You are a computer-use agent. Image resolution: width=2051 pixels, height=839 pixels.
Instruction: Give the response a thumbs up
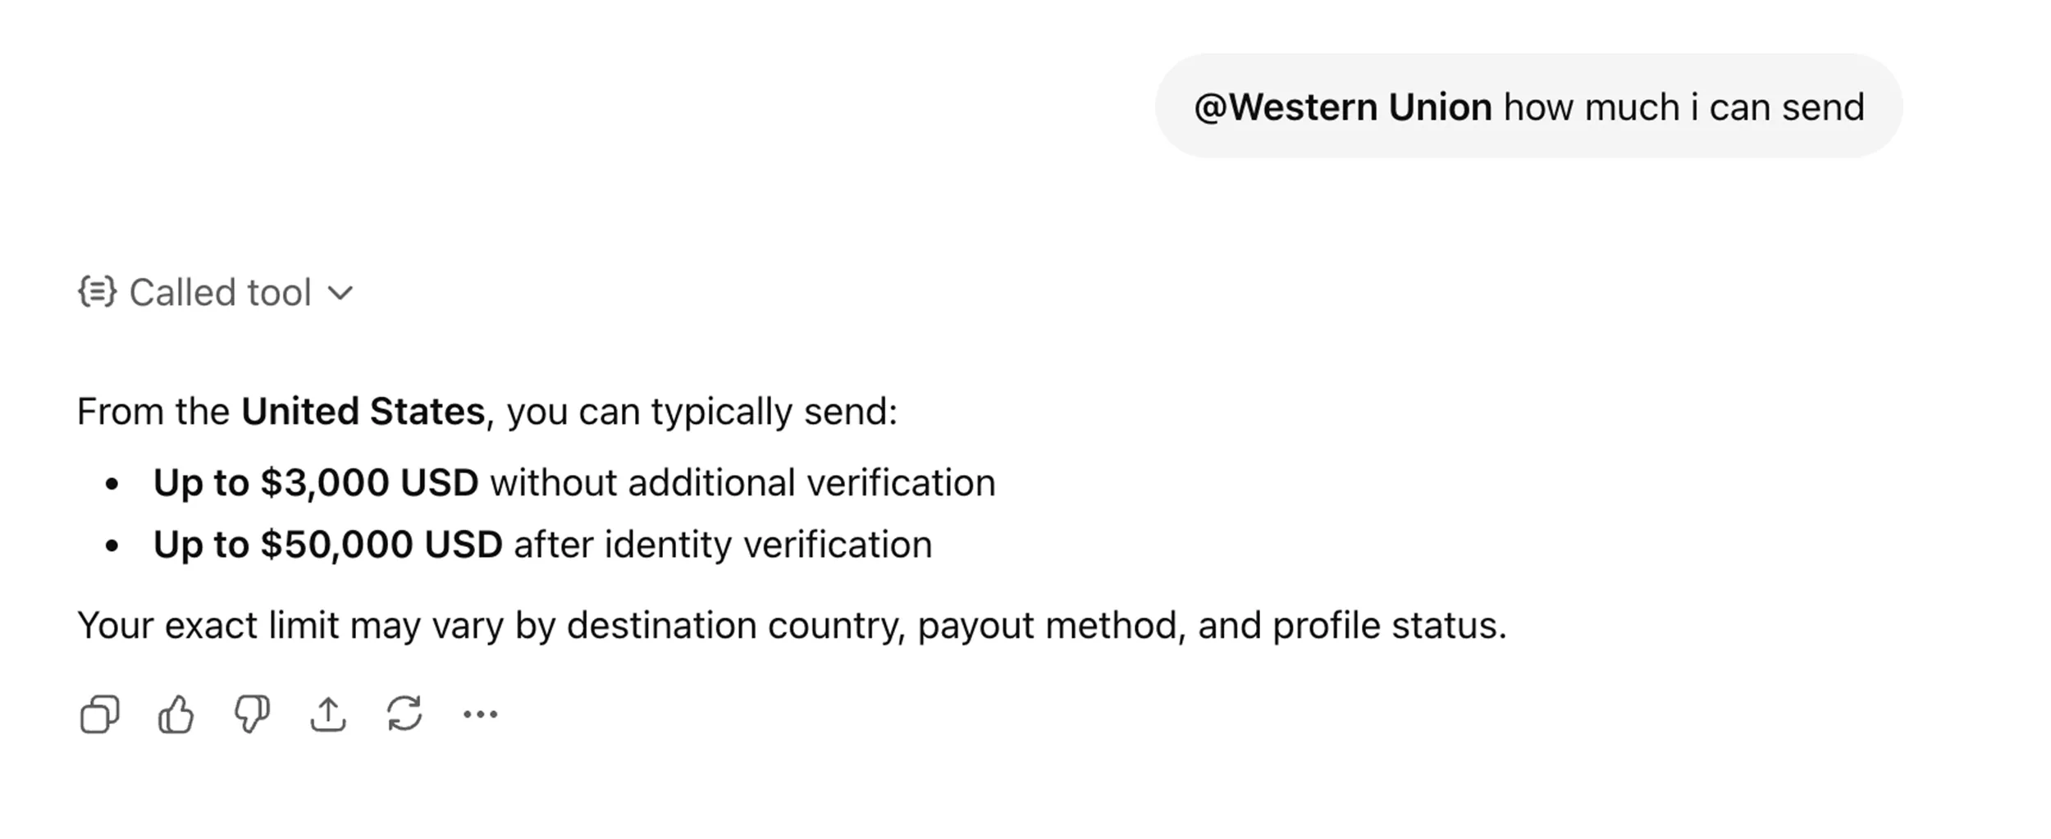pos(176,714)
